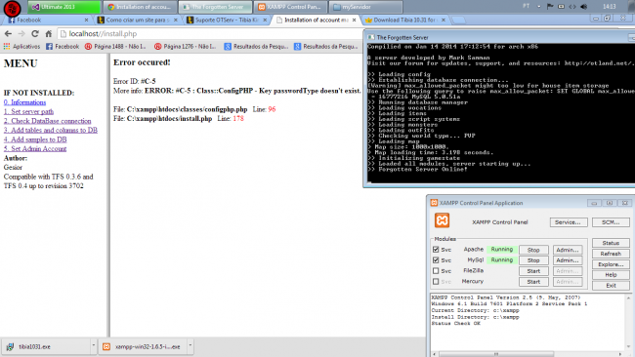The height and width of the screenshot is (357, 635).
Task: Stop the MySql module
Action: click(533, 260)
